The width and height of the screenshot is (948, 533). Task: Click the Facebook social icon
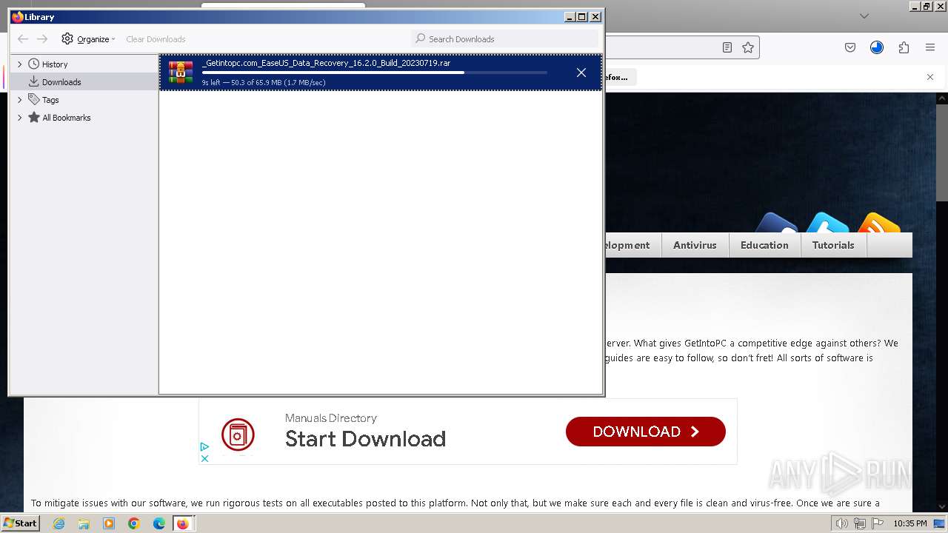pyautogui.click(x=776, y=224)
